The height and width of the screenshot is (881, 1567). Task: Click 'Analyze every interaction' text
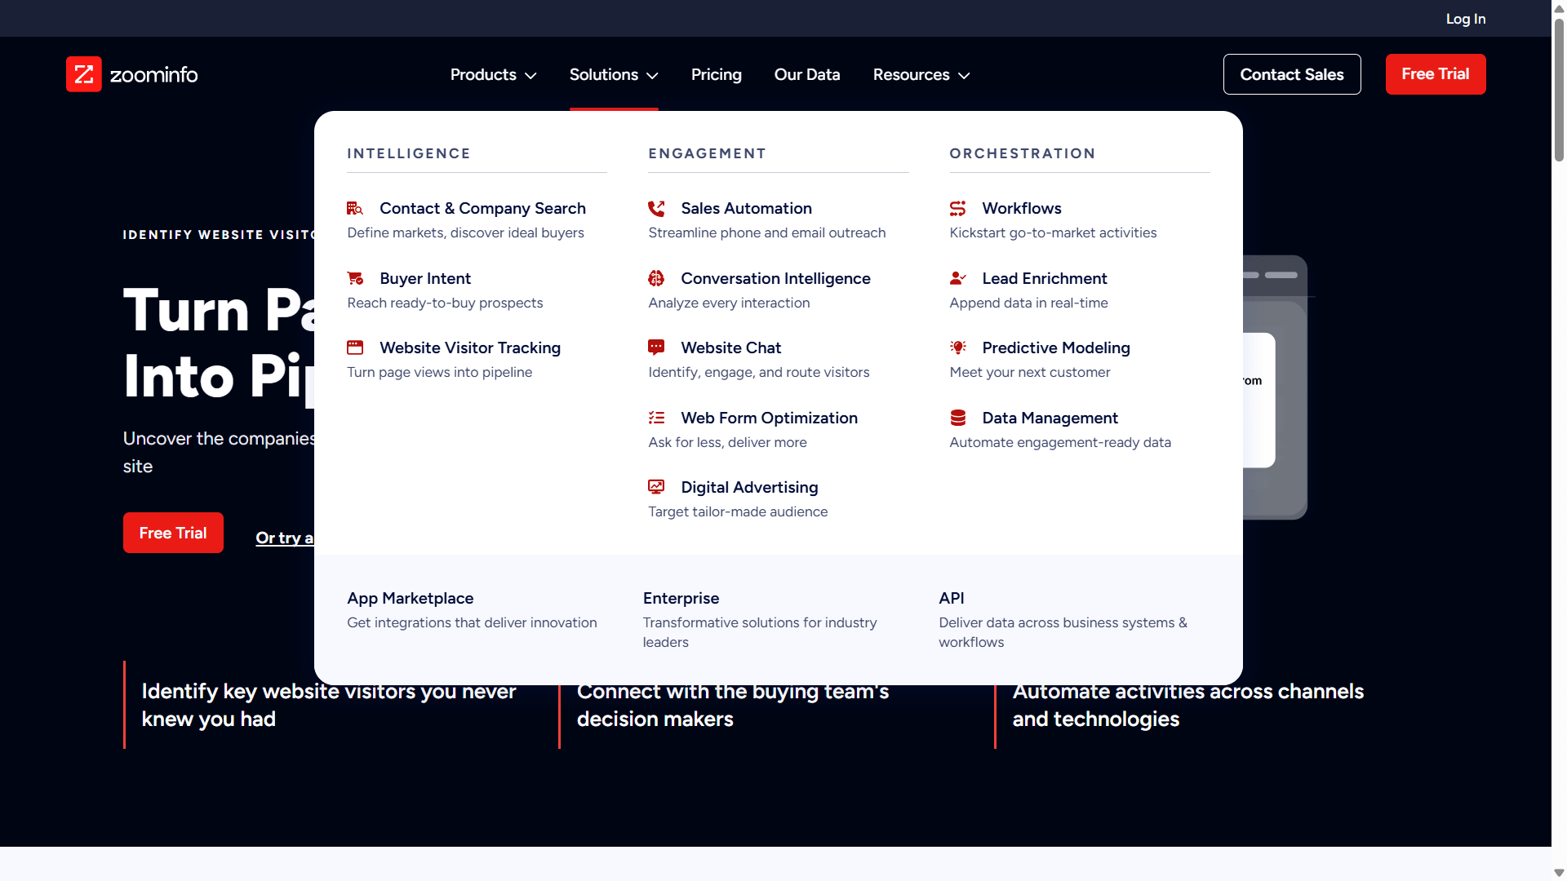point(729,303)
